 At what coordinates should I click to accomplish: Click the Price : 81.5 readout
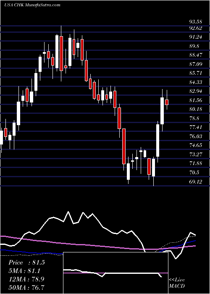click(26, 262)
